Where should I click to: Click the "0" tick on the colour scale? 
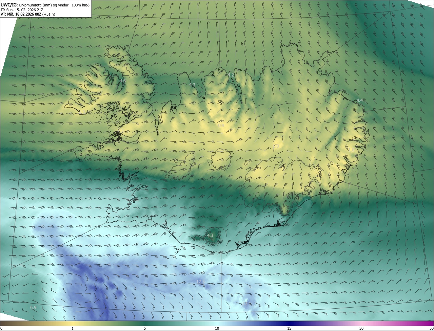[x=1, y=328]
